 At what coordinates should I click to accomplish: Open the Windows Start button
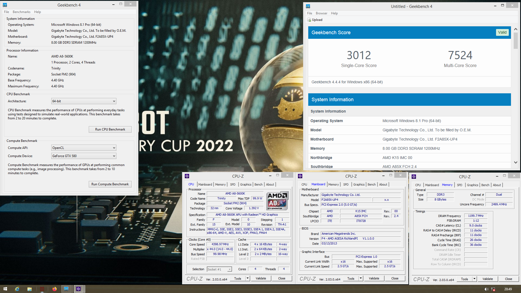(5, 289)
